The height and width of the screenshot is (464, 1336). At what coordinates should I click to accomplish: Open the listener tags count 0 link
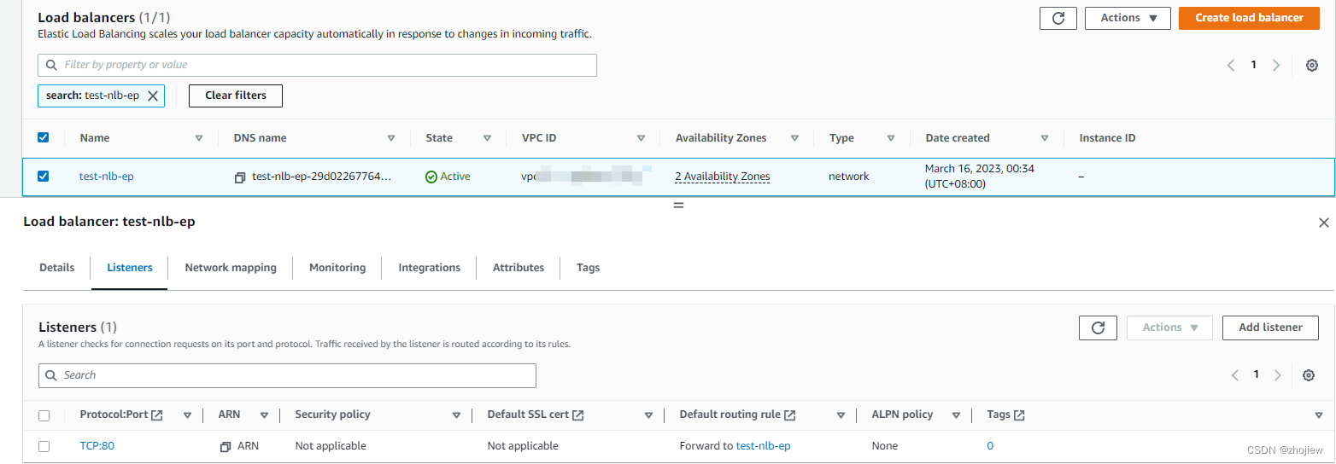[x=990, y=446]
